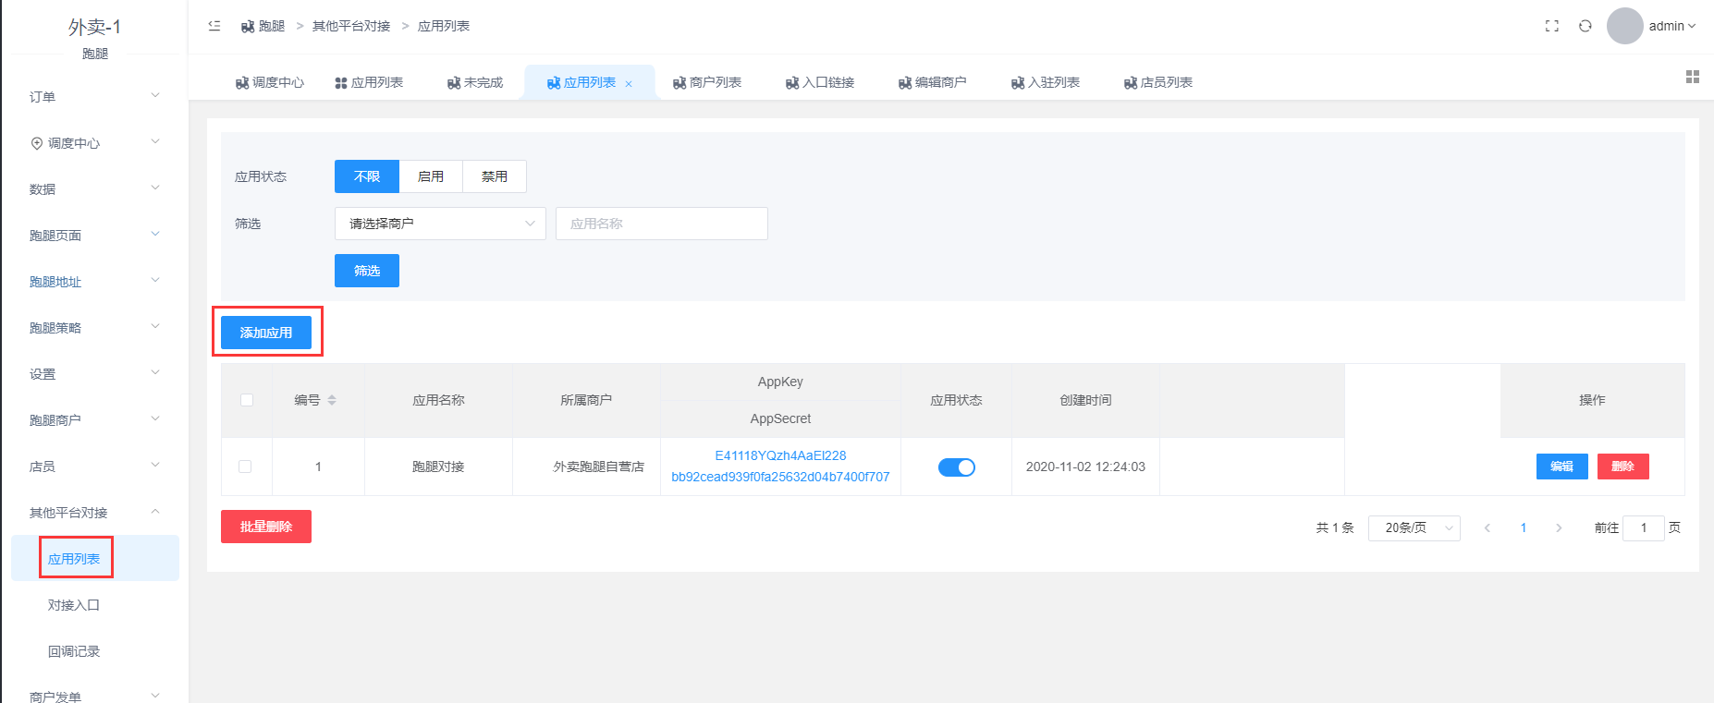The height and width of the screenshot is (703, 1714).
Task: Open 请选择商户 dropdown
Action: (440, 224)
